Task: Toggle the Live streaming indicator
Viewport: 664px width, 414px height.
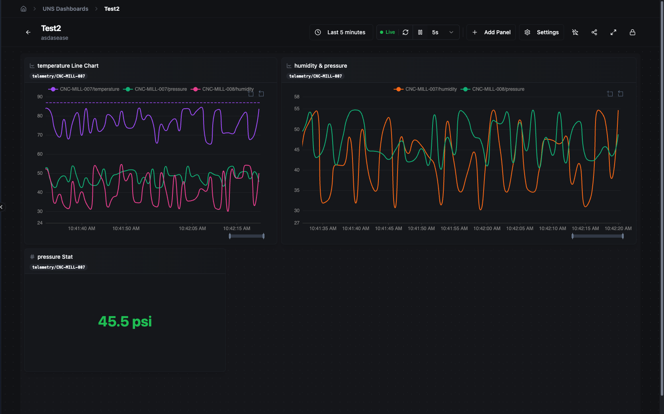Action: tap(388, 32)
